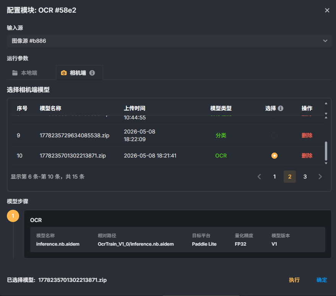
Task: Click the OCR model type in row 10
Action: click(x=221, y=156)
